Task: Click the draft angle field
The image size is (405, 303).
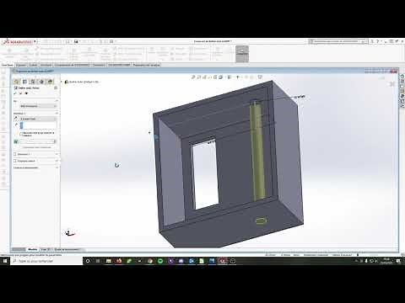Action: click(38, 141)
